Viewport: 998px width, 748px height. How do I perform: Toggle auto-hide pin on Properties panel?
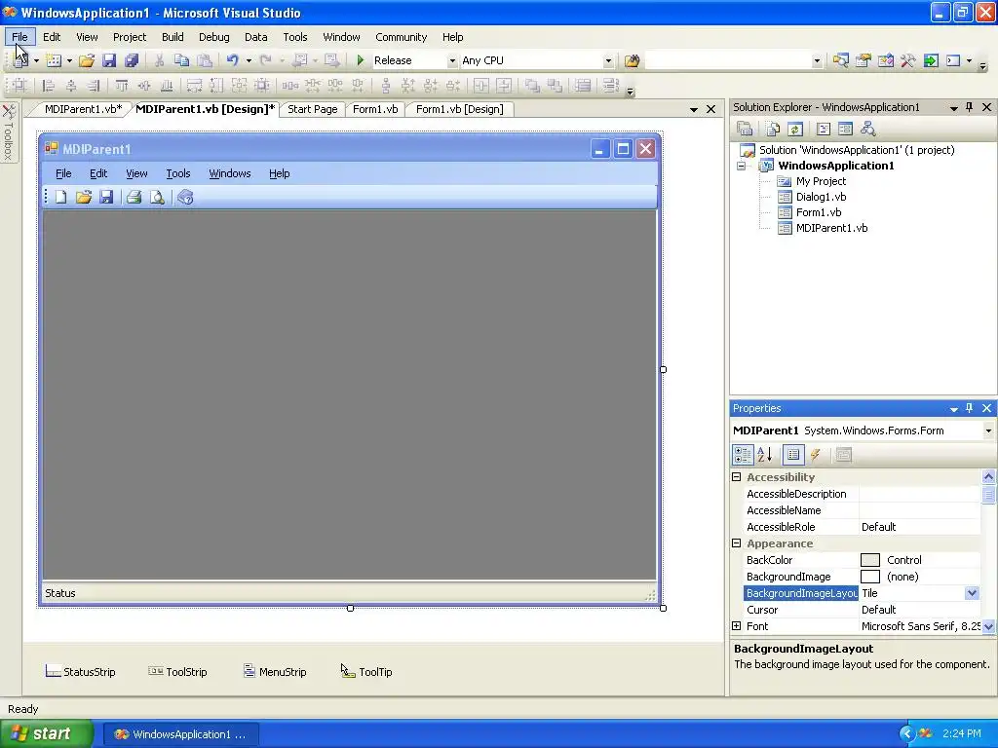pyautogui.click(x=970, y=408)
